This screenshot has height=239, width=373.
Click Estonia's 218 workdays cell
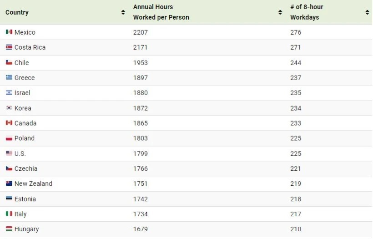click(x=296, y=199)
